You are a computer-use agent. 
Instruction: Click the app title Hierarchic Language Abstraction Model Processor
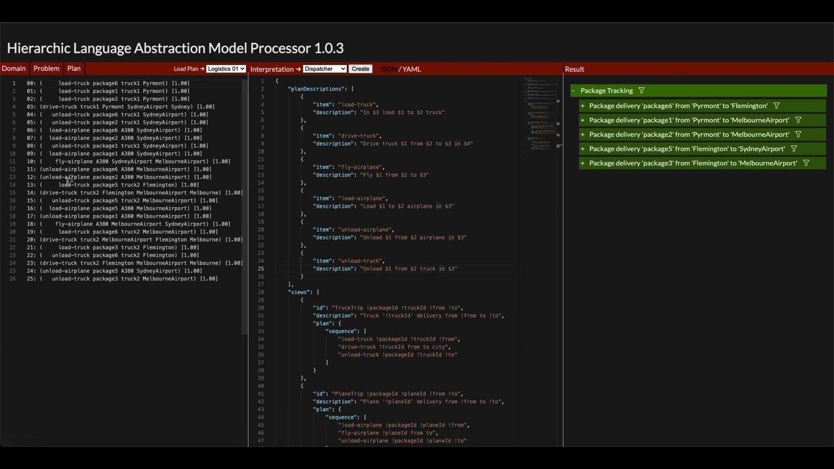coord(175,48)
